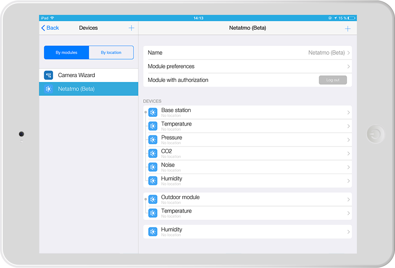Switch to By location view

click(x=111, y=53)
